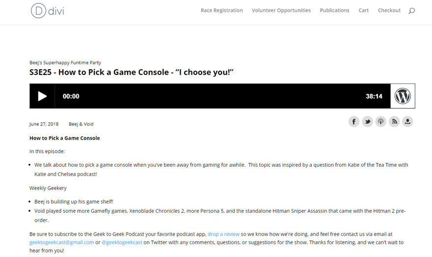Viewport: 432px width, 257px height.
Task: Share episode on Twitter
Action: 367,122
